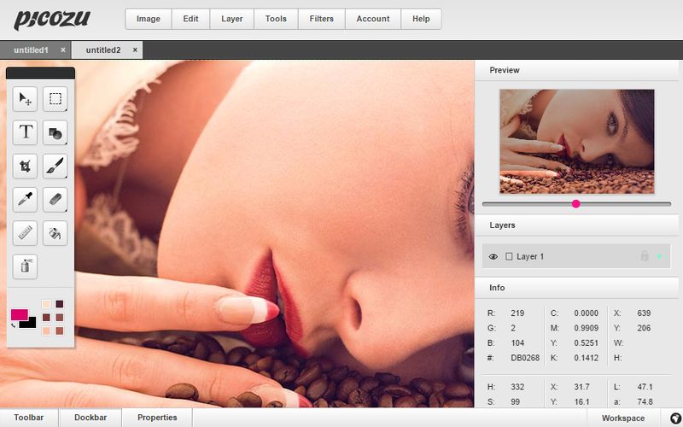Open the Image menu
Viewport: 683px width, 427px height.
click(x=148, y=19)
